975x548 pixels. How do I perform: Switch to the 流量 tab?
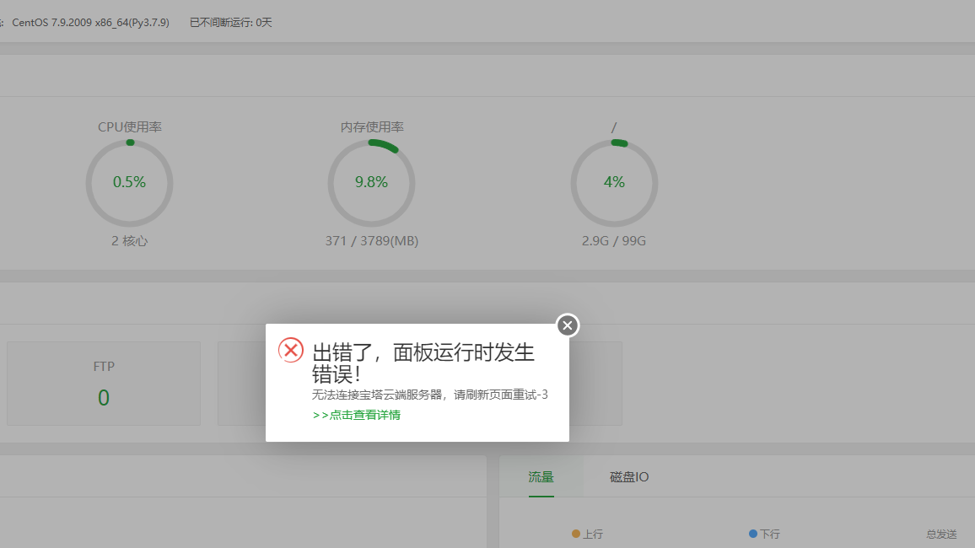[541, 477]
